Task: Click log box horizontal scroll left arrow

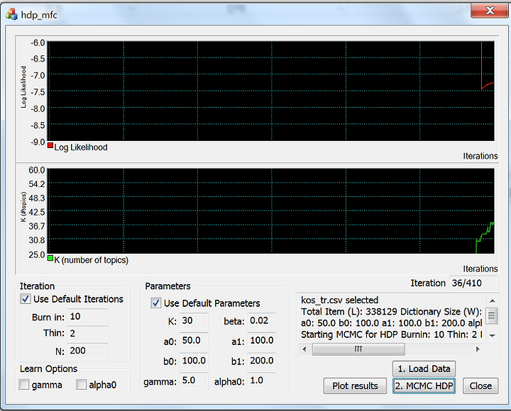Action: pos(304,349)
